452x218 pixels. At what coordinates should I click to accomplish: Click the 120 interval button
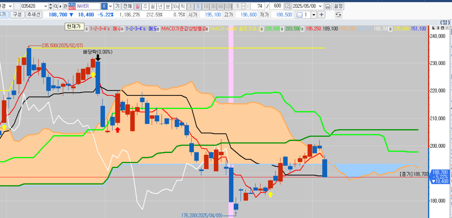(x=228, y=6)
